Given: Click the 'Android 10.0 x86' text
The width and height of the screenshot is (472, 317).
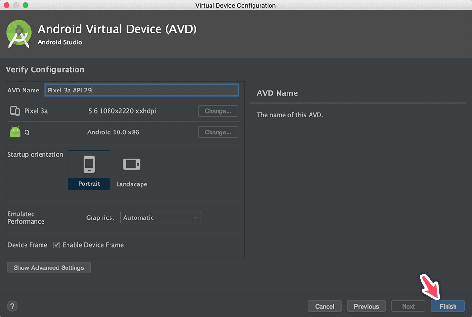Looking at the screenshot, I should (113, 133).
